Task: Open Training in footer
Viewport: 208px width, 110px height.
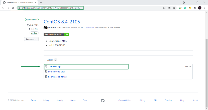Action: click(x=168, y=100)
